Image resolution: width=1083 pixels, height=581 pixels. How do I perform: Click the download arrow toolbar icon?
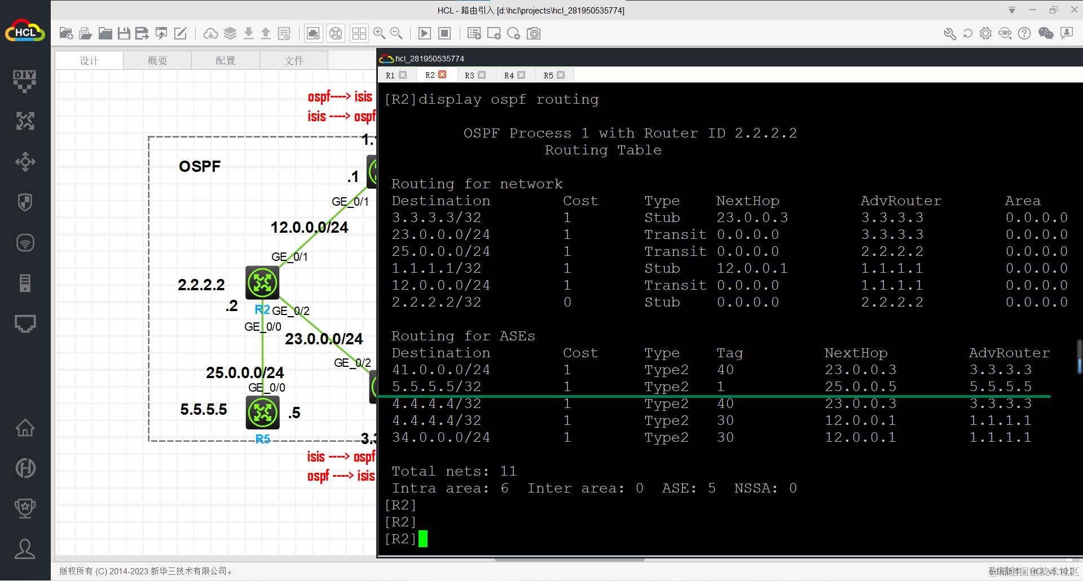tap(248, 33)
